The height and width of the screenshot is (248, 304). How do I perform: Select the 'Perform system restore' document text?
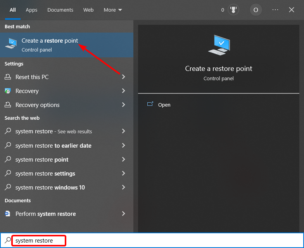(46, 214)
